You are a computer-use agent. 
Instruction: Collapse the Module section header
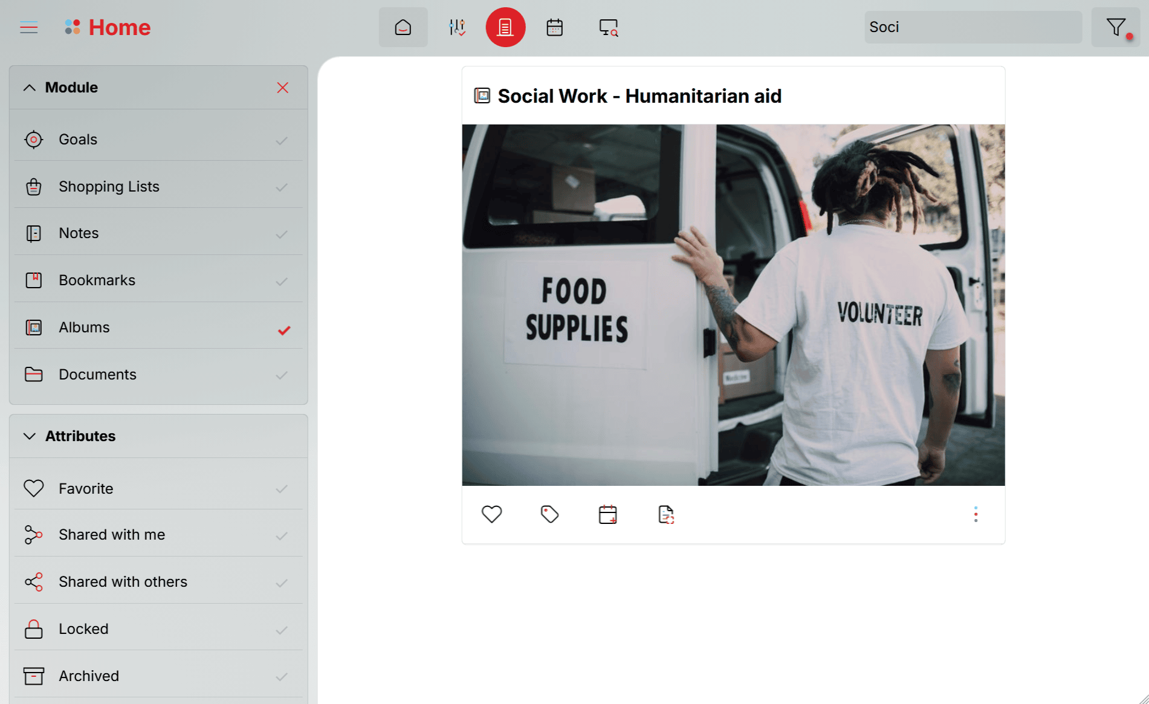pyautogui.click(x=30, y=87)
